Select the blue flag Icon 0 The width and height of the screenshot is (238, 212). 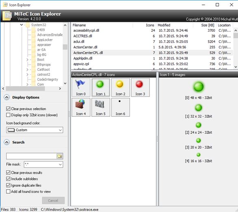coord(81,87)
